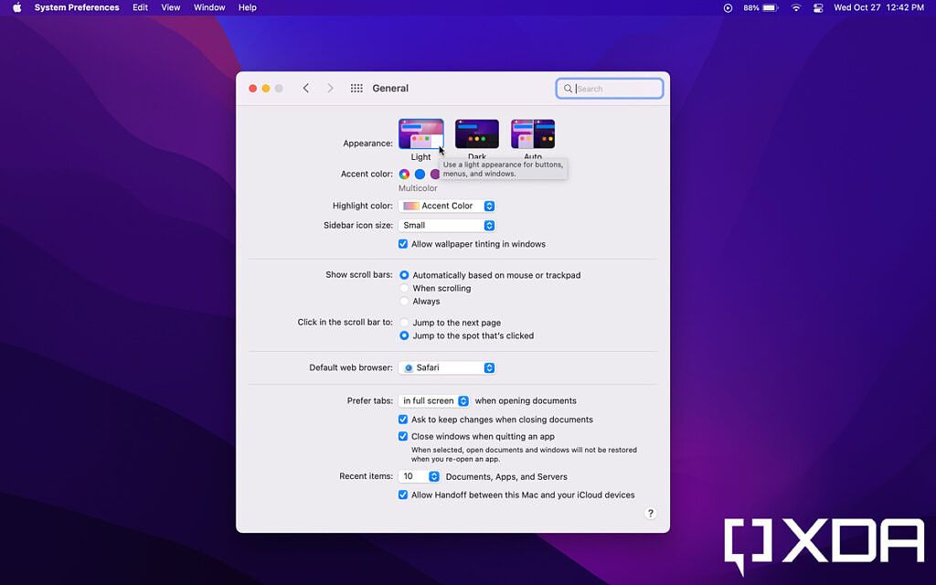Click inside the Search field
Screen dimensions: 936x585
point(610,88)
